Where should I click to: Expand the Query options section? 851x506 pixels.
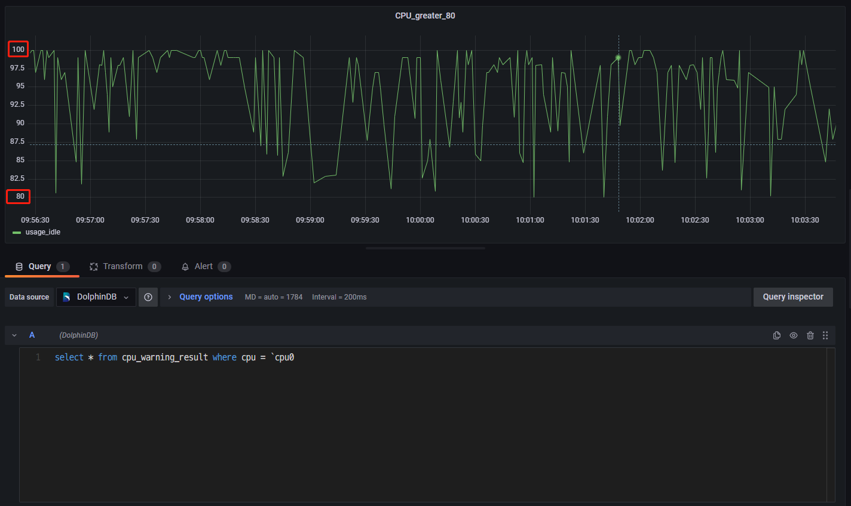[x=206, y=297]
